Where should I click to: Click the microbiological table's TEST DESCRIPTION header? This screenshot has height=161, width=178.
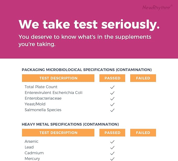pyautogui.click(x=58, y=78)
